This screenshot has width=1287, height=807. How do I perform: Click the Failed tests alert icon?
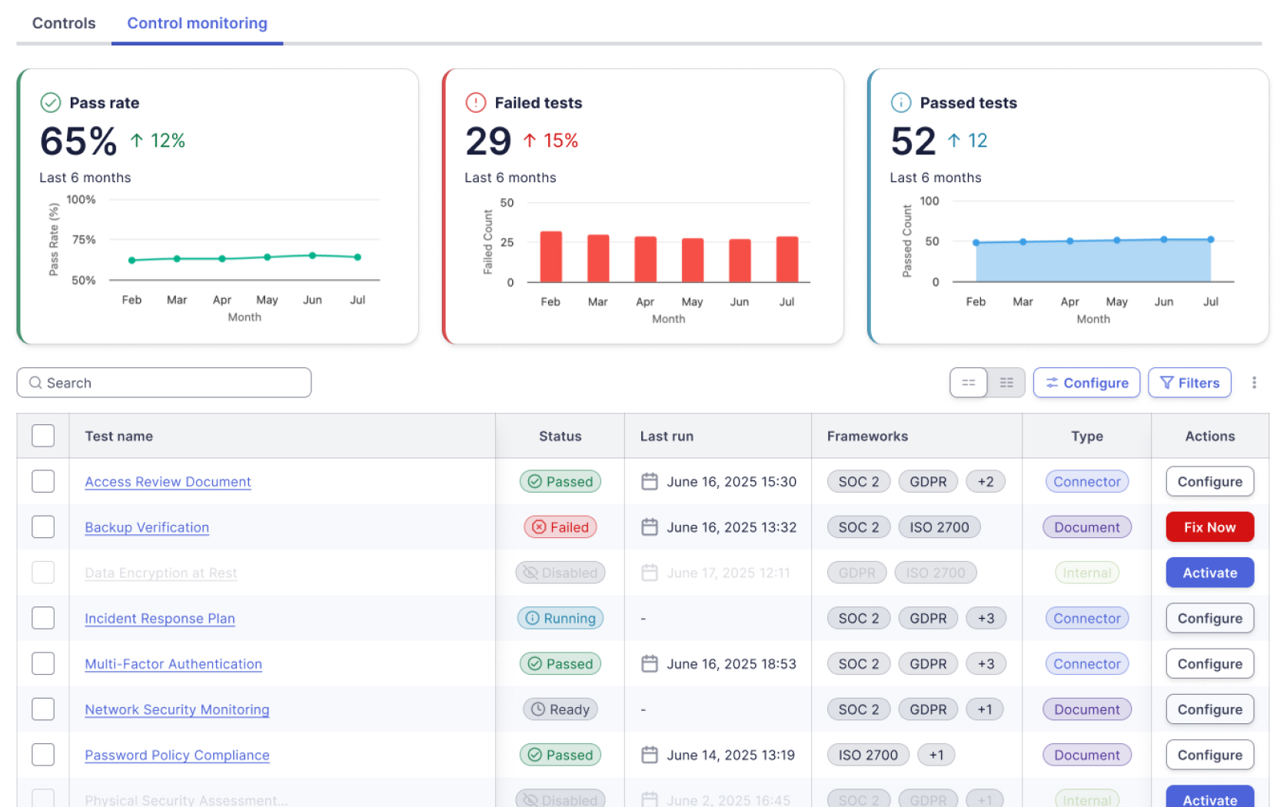(x=476, y=102)
